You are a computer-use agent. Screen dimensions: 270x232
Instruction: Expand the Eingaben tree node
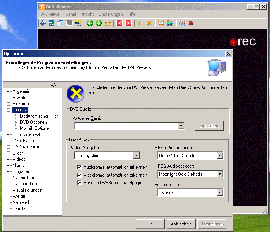coord(8,171)
